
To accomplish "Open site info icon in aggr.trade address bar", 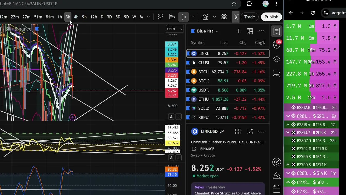I will point(326,13).
